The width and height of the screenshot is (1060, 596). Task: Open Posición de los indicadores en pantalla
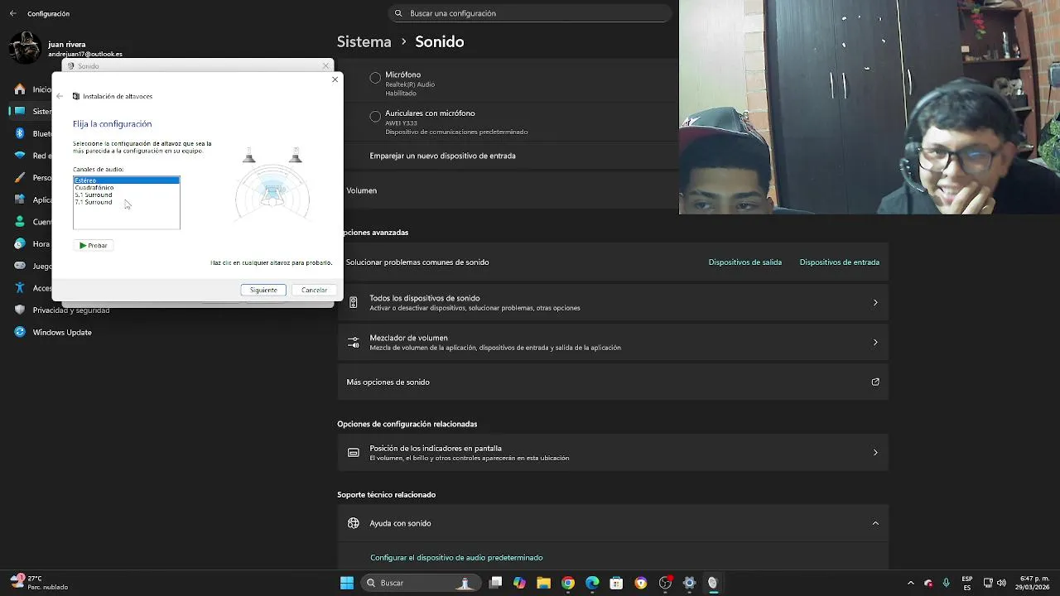pyautogui.click(x=613, y=452)
